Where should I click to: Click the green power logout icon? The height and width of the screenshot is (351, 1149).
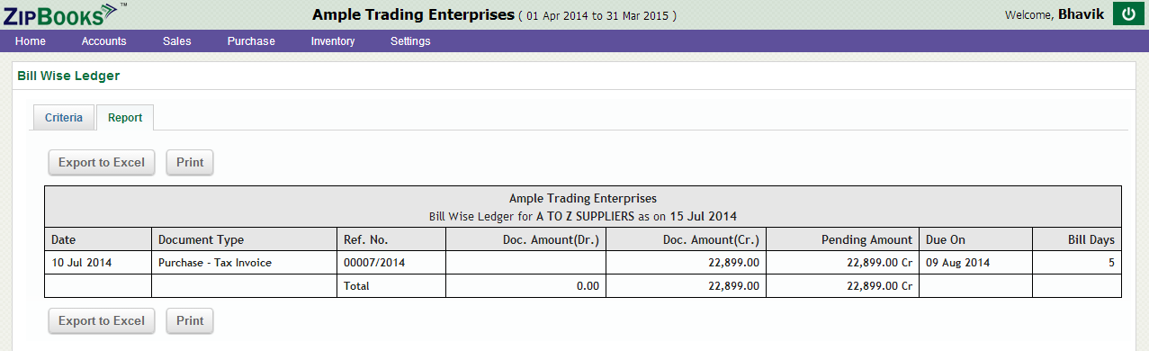point(1127,14)
